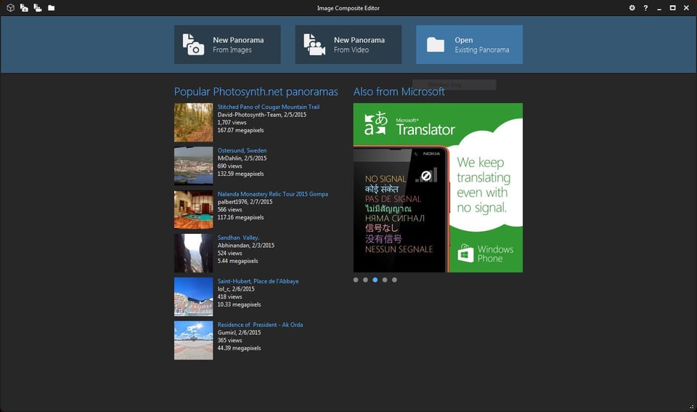Click the '44.39 megapixels' text

tap(239, 348)
